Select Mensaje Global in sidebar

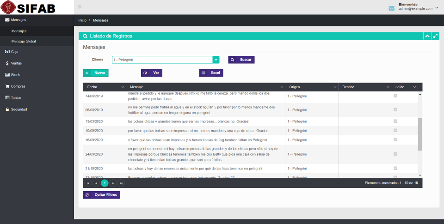(24, 41)
